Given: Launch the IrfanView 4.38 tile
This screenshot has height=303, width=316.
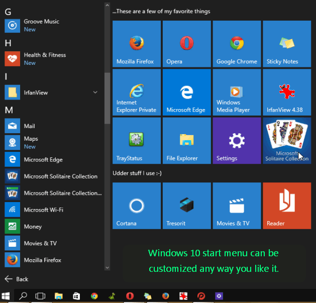Looking at the screenshot, I should point(287,92).
